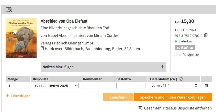This screenshot has width=216, height=112.
Task: Click the Speichern button
Action: 118,97
